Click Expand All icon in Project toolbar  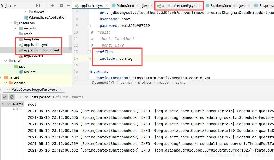pos(45,5)
